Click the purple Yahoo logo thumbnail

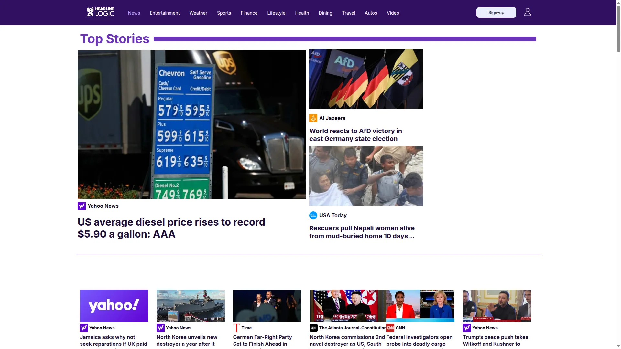(x=114, y=306)
